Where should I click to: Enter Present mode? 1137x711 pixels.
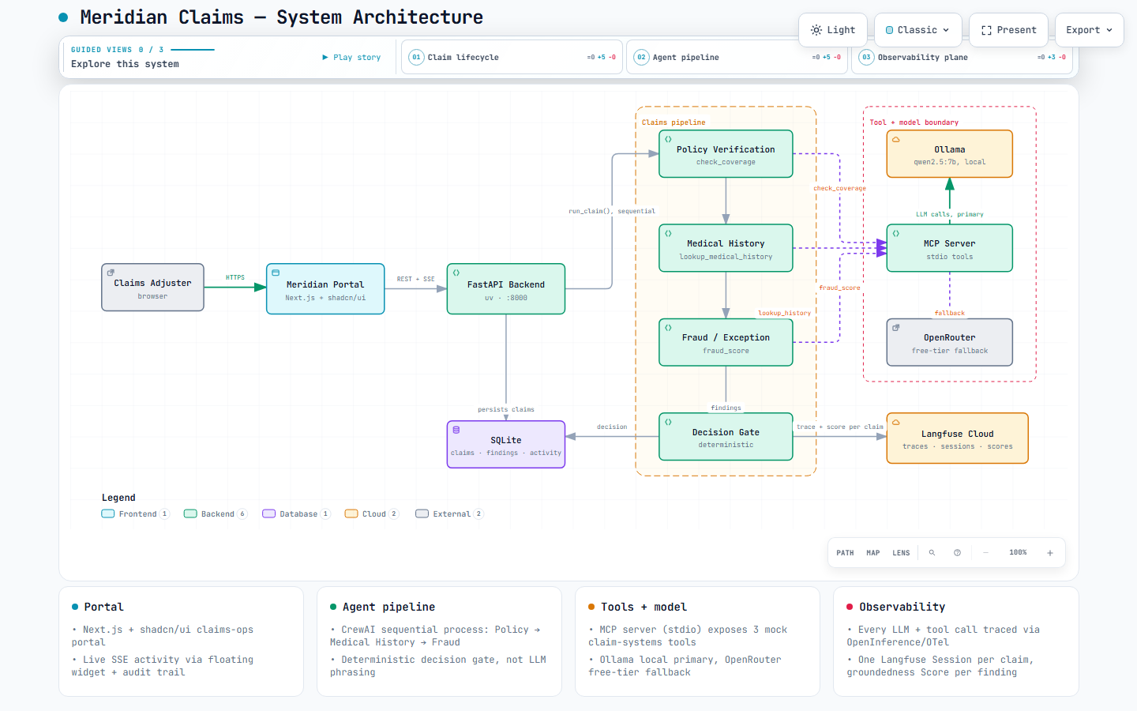pos(1009,30)
